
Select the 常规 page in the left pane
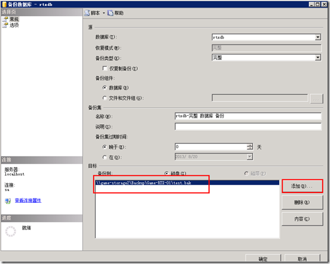click(x=14, y=19)
